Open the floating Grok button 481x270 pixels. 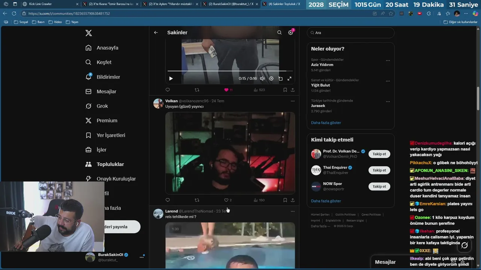pyautogui.click(x=464, y=245)
